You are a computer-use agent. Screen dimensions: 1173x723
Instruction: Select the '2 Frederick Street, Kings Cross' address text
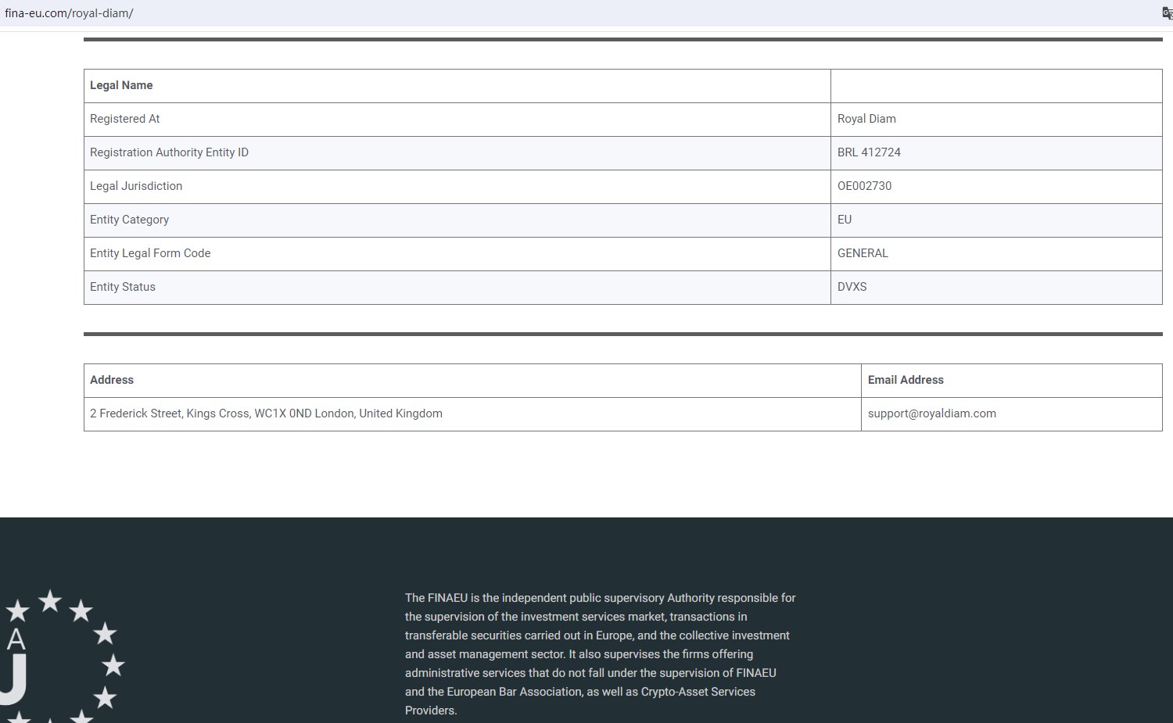tap(266, 413)
